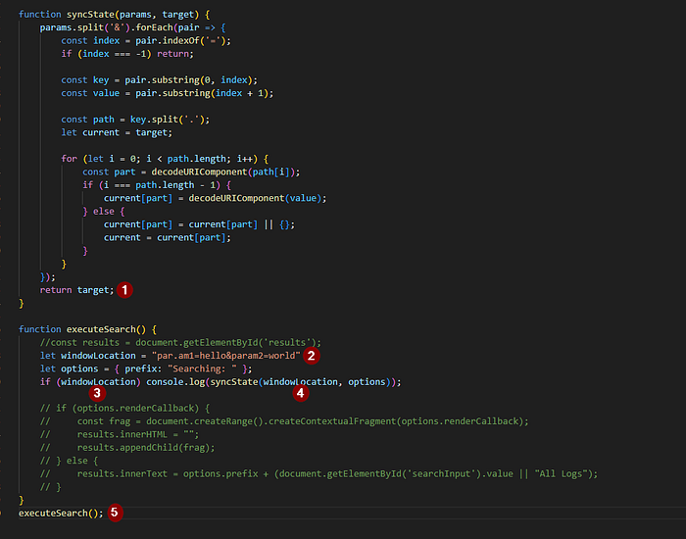Click the '|| {}' fallback expression
The width and height of the screenshot is (686, 539).
[276, 224]
